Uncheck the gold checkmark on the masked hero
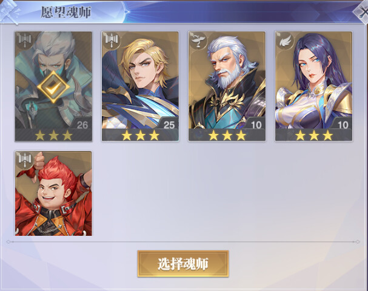Viewport: 368px width, 291px height. 53,87
